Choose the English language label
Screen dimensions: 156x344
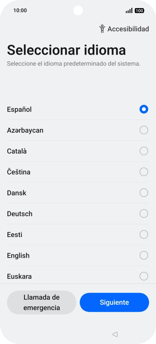(18, 256)
